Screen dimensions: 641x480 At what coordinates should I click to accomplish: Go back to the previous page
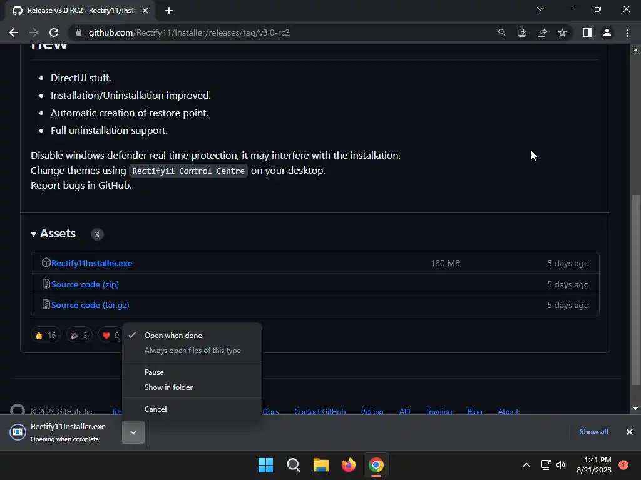click(14, 32)
